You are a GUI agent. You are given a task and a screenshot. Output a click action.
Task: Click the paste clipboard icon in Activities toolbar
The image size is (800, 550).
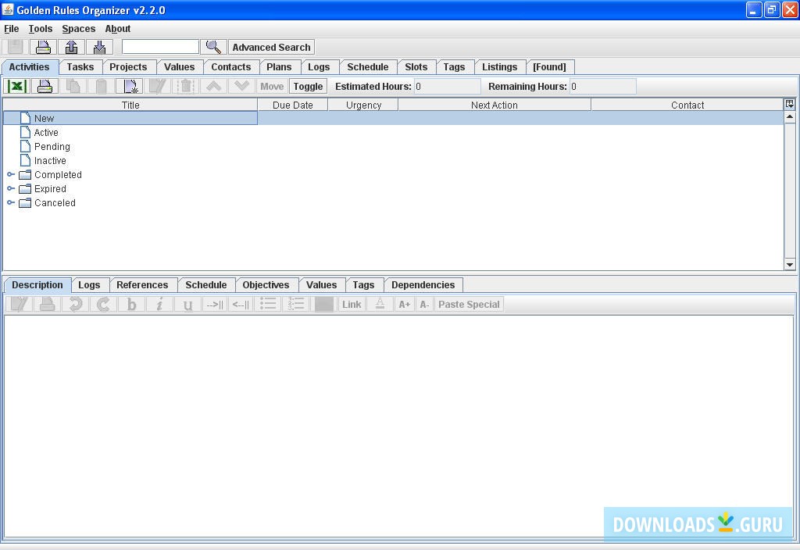(x=101, y=86)
